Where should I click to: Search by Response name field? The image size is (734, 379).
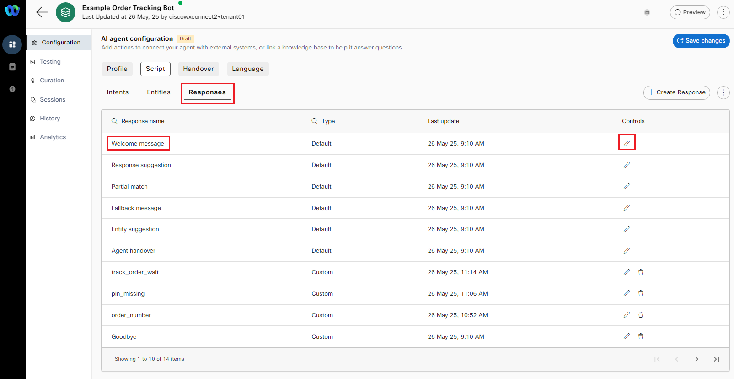[142, 121]
